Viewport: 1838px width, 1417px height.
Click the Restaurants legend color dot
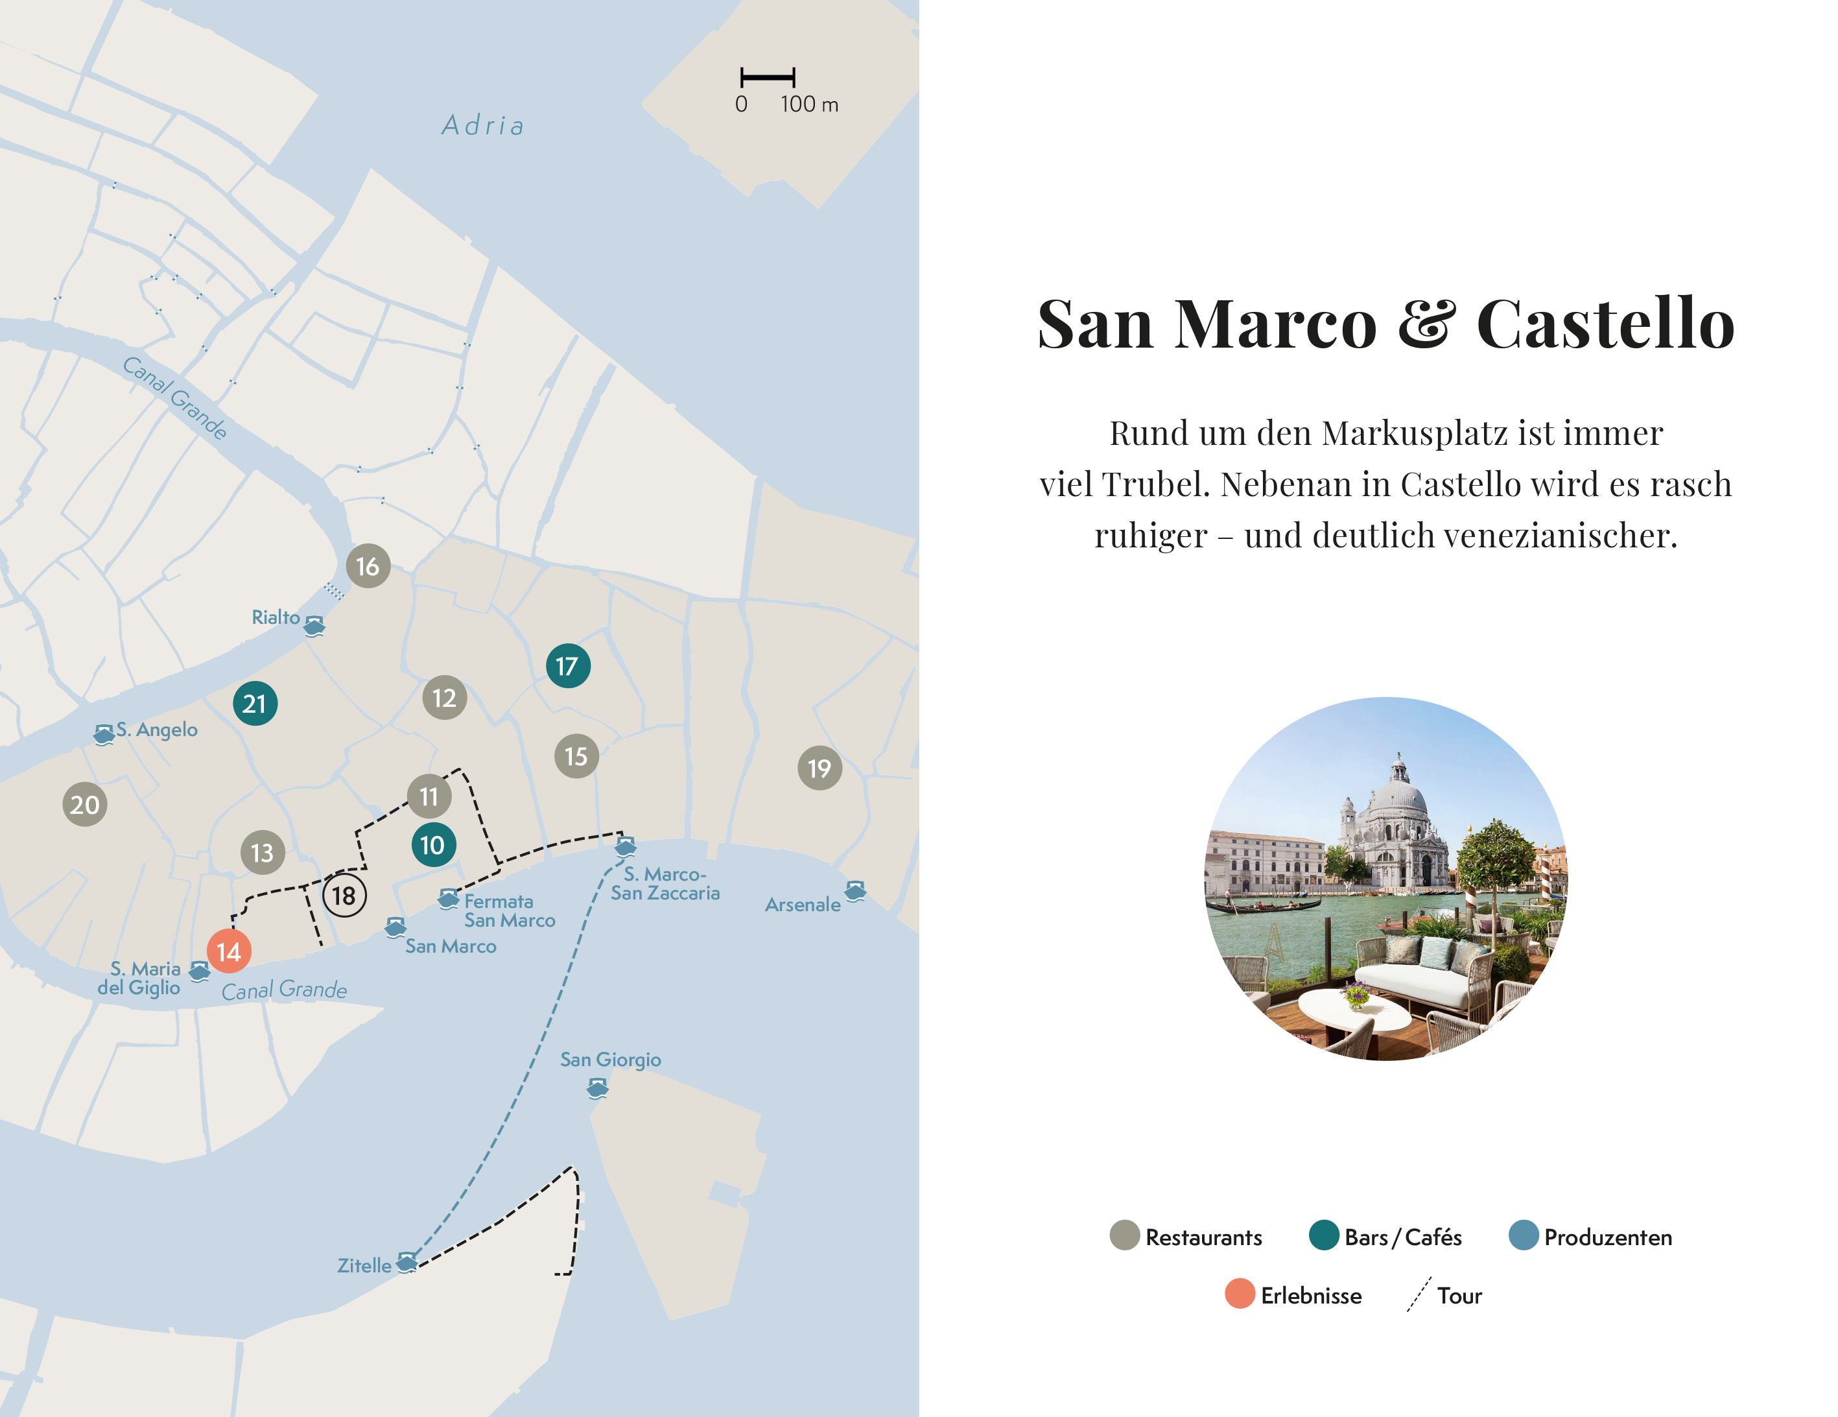click(x=1124, y=1235)
